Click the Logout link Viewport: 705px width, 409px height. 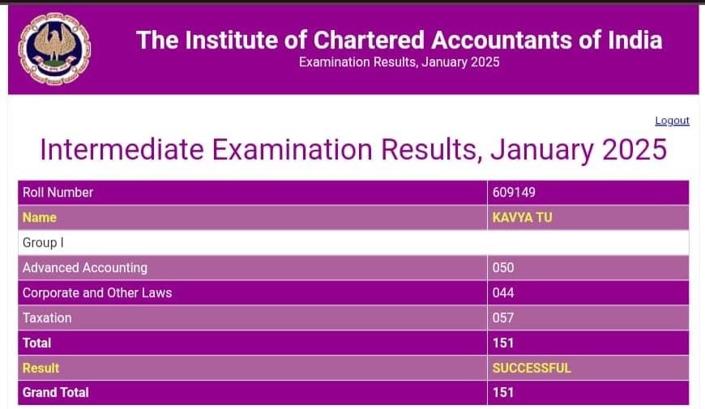tap(672, 121)
